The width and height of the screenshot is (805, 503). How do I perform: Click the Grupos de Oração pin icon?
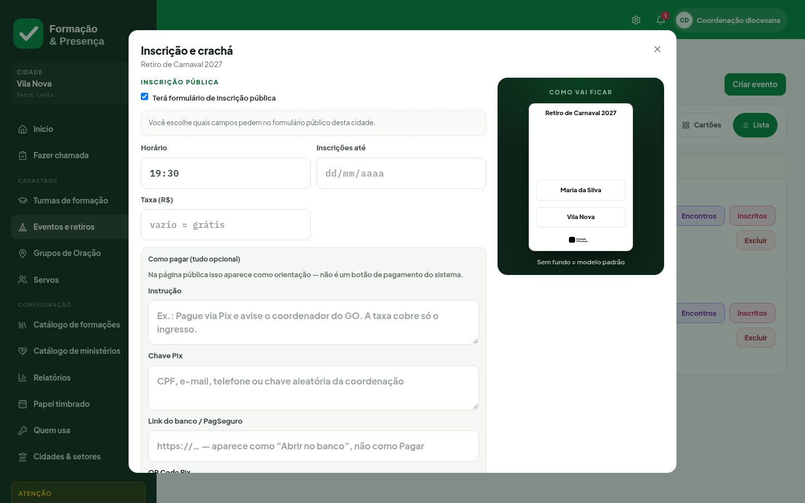[23, 253]
